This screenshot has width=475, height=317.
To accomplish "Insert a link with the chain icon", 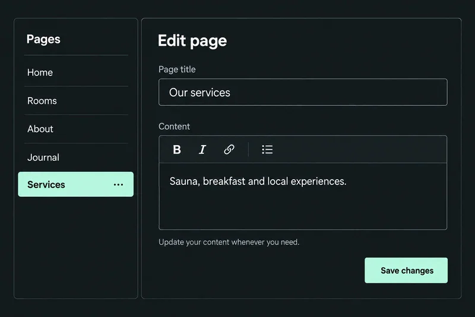I will (x=229, y=149).
